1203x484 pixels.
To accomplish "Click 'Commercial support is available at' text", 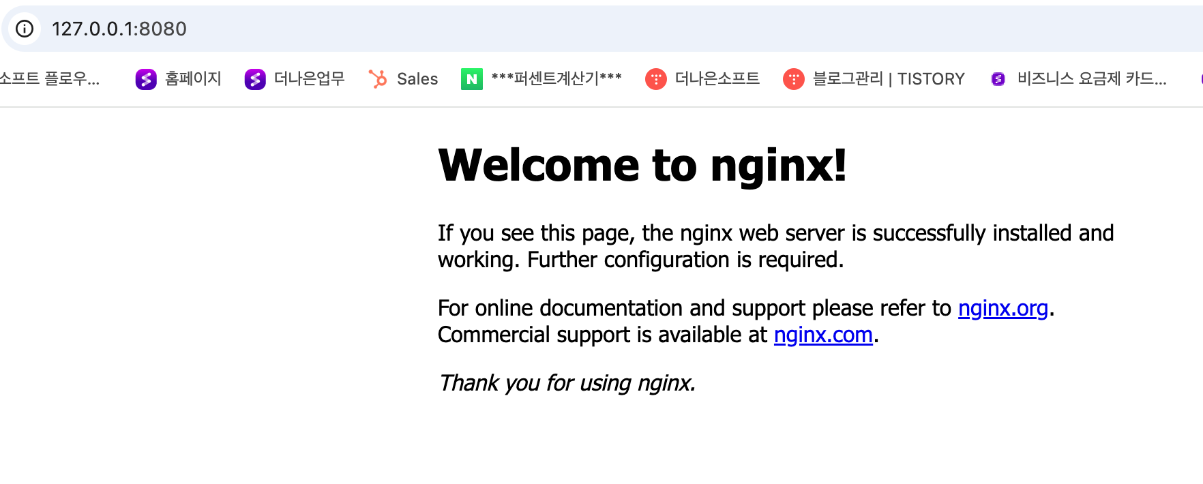I will (602, 335).
